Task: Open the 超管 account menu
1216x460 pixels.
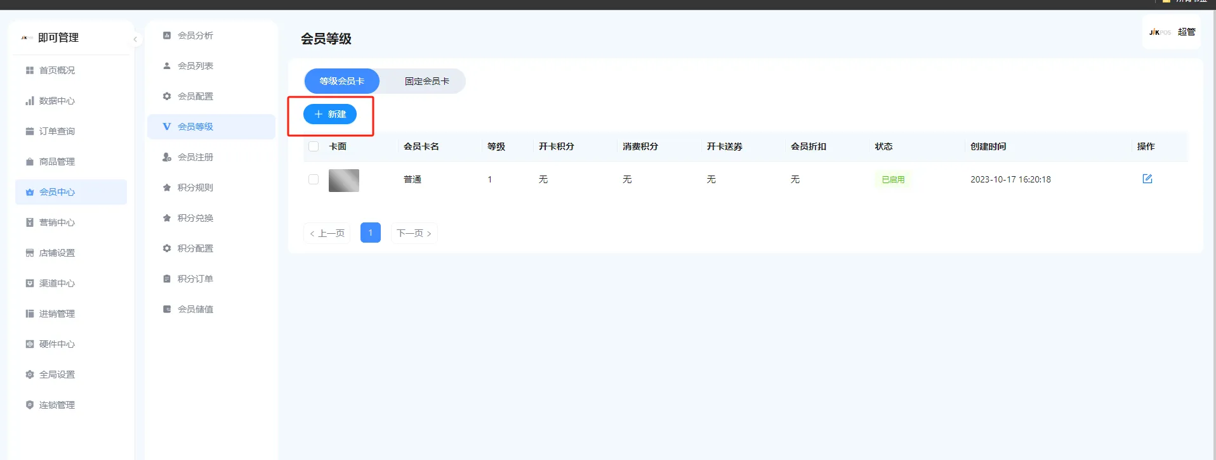Action: point(1186,32)
